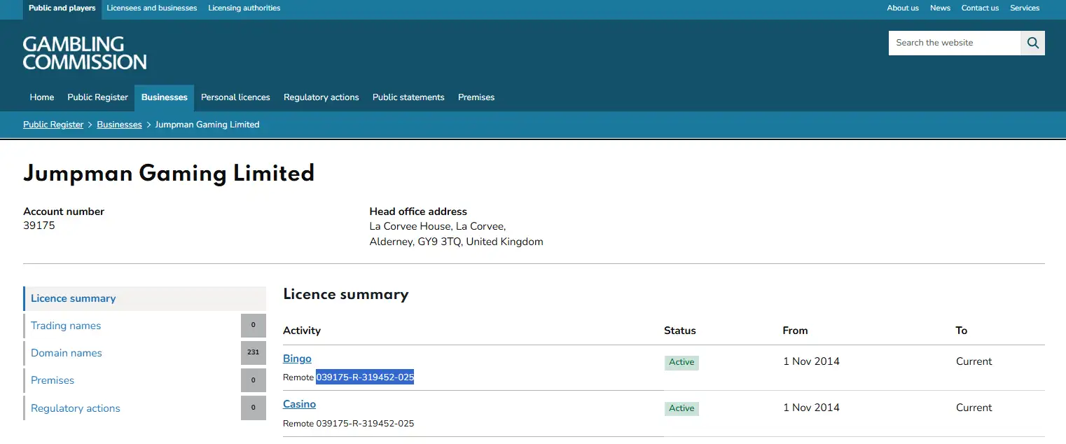Screen dimensions: 1066x444
Task: Click the Alderney, GY9 3TQ address line
Action: click(x=456, y=242)
